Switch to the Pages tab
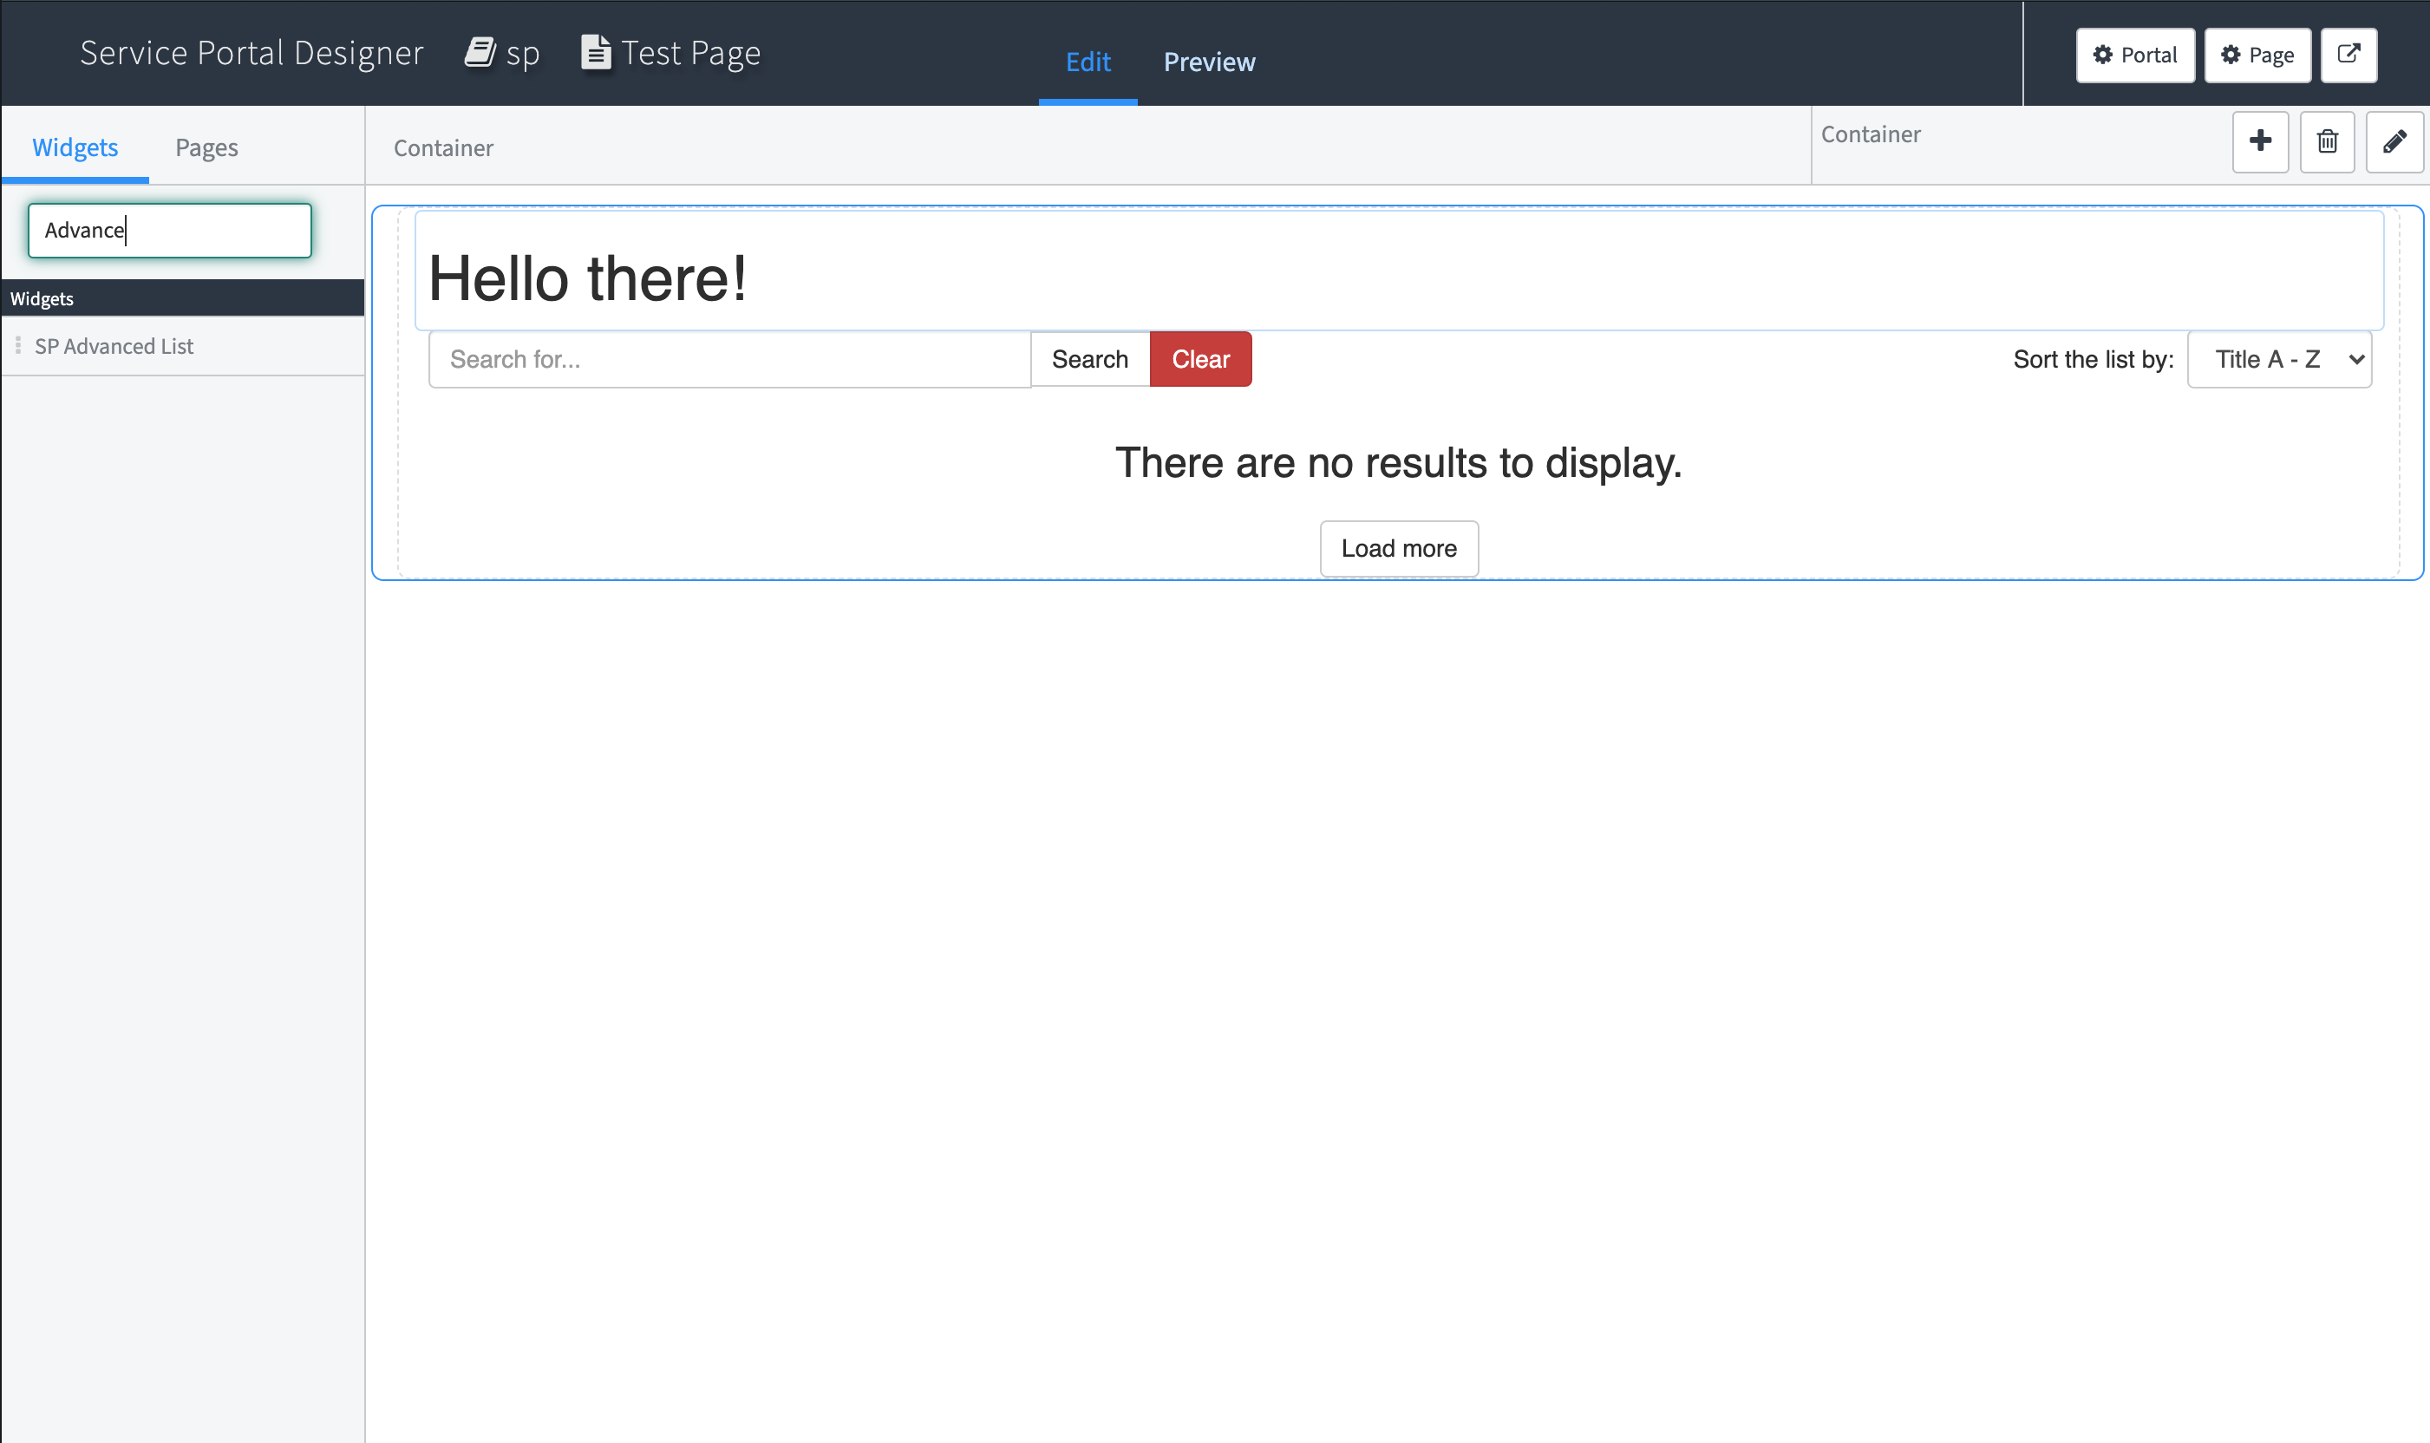2430x1443 pixels. click(x=206, y=146)
